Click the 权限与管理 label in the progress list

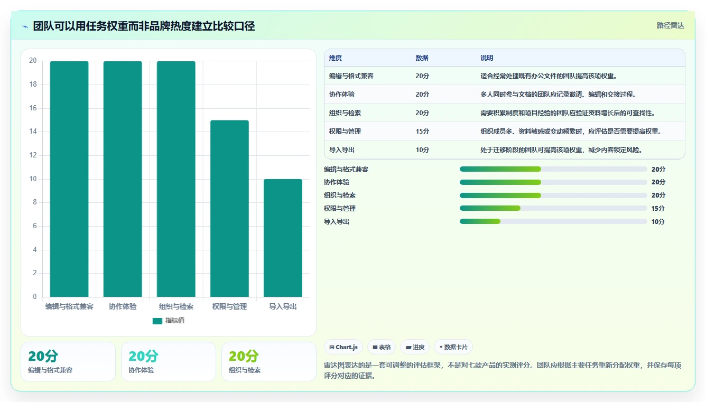pyautogui.click(x=340, y=209)
